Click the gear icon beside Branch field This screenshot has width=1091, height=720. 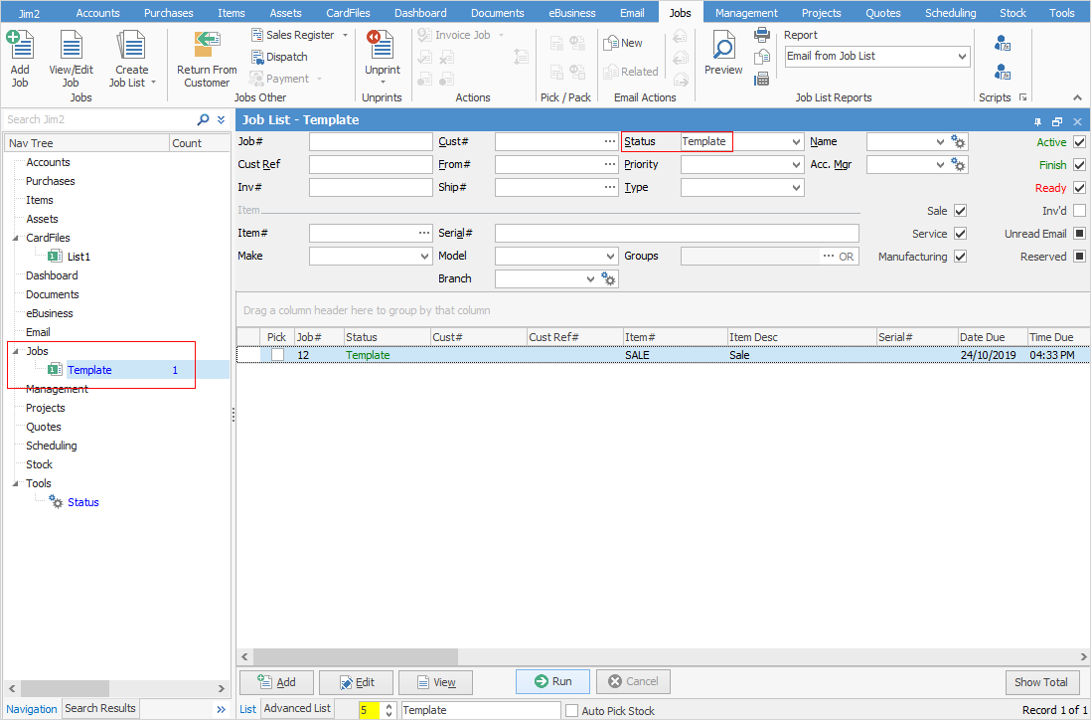click(609, 279)
